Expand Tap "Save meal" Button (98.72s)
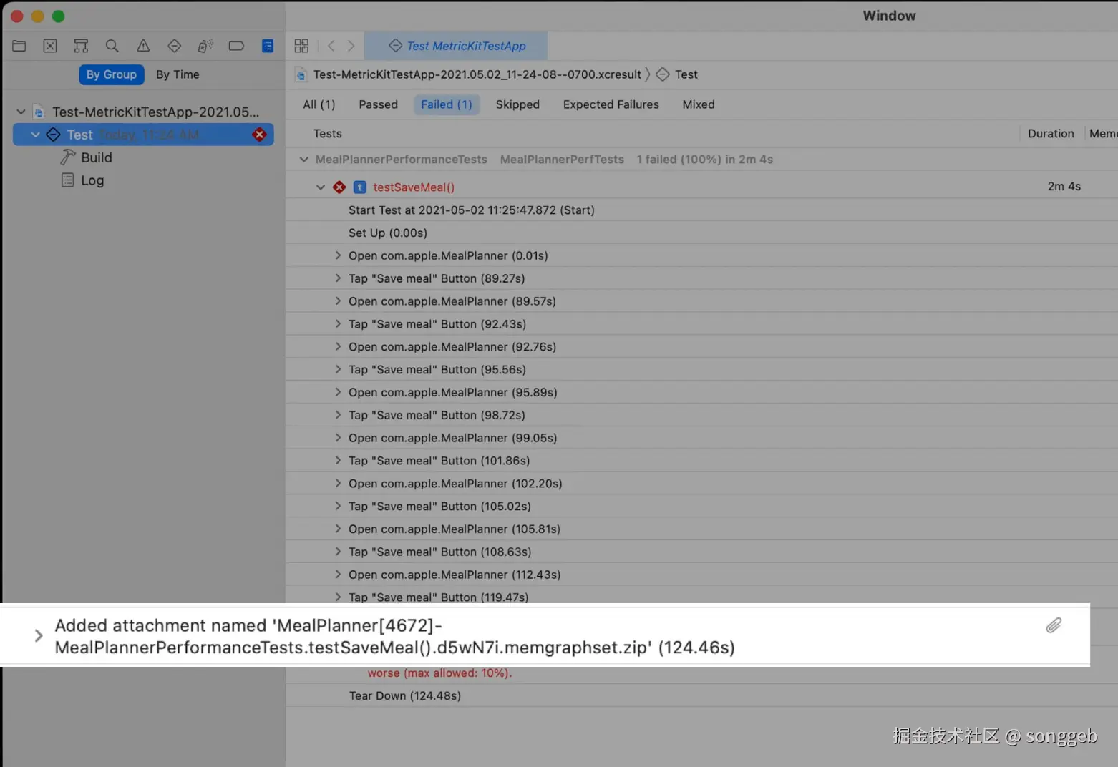The image size is (1118, 767). pyautogui.click(x=338, y=415)
